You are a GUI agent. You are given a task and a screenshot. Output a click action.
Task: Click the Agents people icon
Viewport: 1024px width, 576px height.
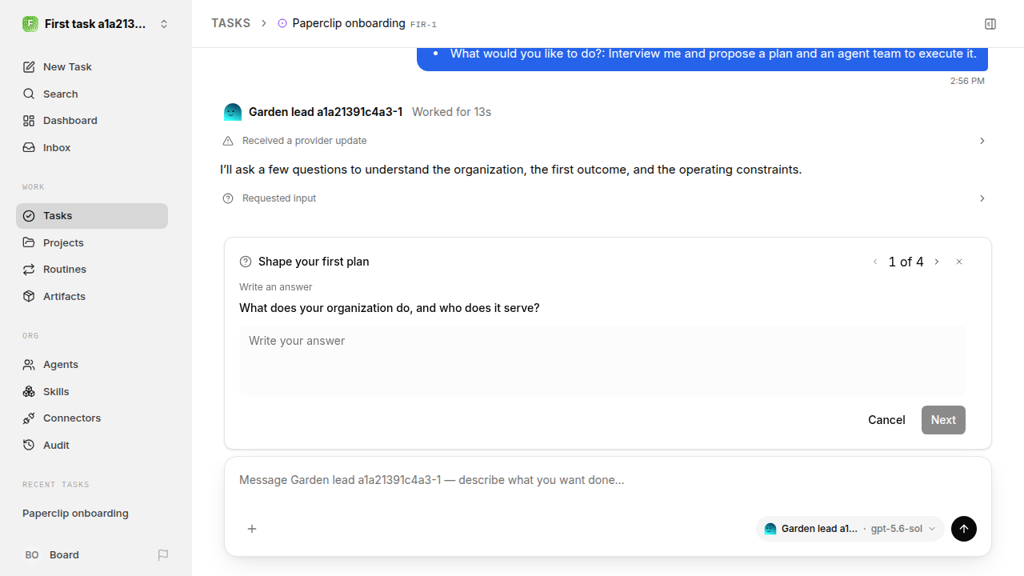click(29, 365)
